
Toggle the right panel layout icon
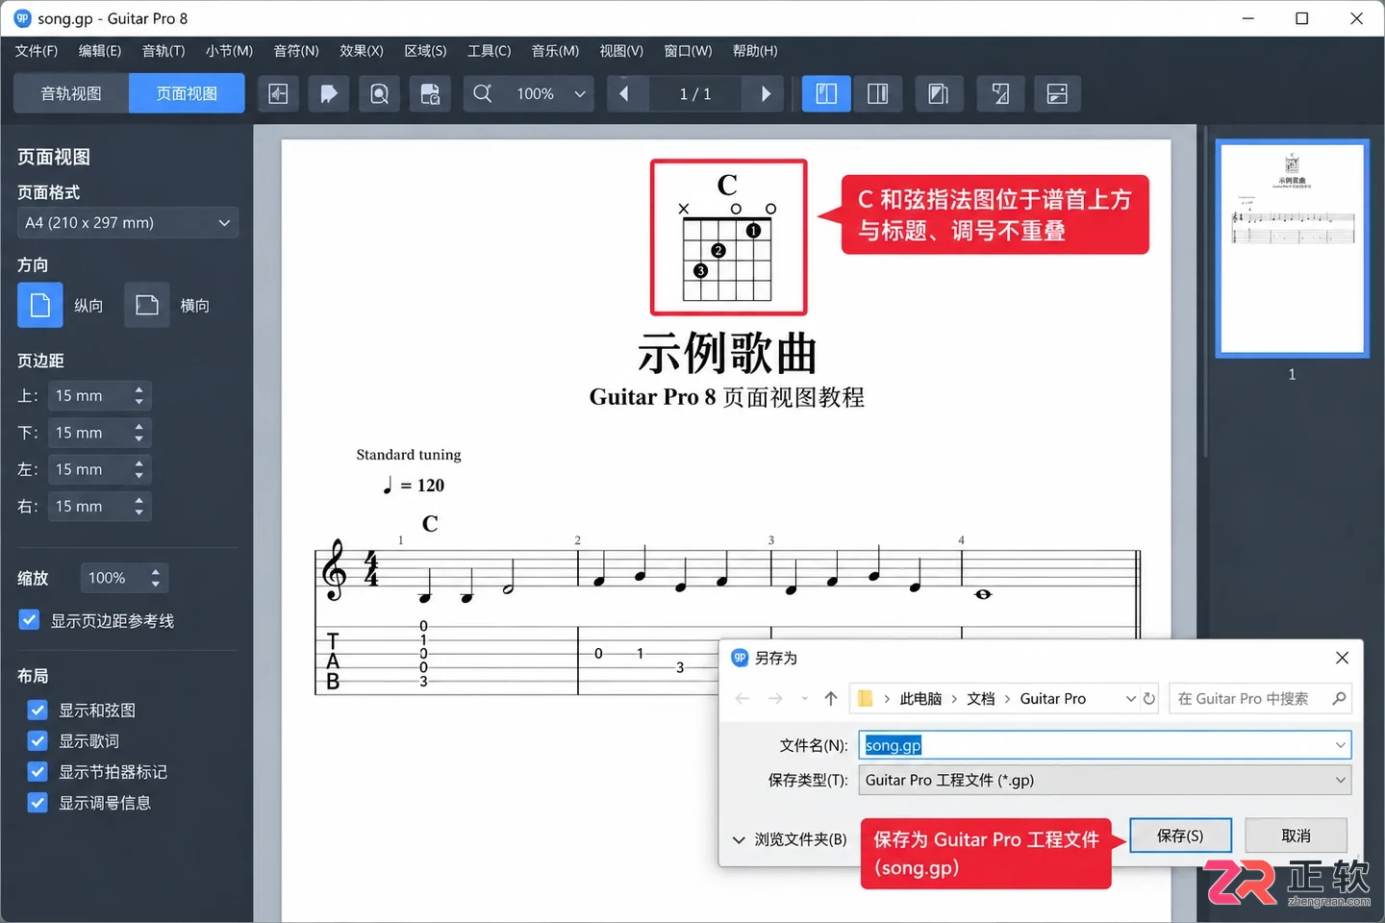click(x=878, y=93)
